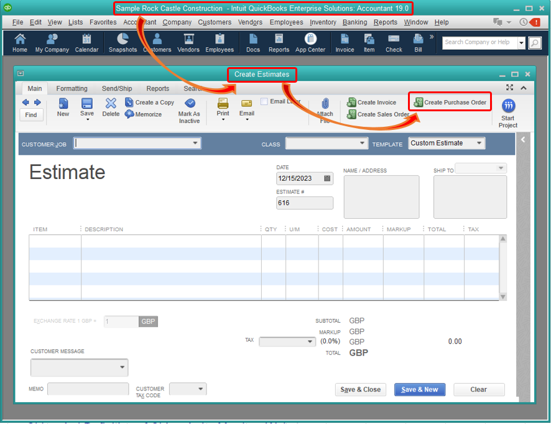The image size is (551, 424).
Task: Open the Vendors menu
Action: pyautogui.click(x=250, y=22)
